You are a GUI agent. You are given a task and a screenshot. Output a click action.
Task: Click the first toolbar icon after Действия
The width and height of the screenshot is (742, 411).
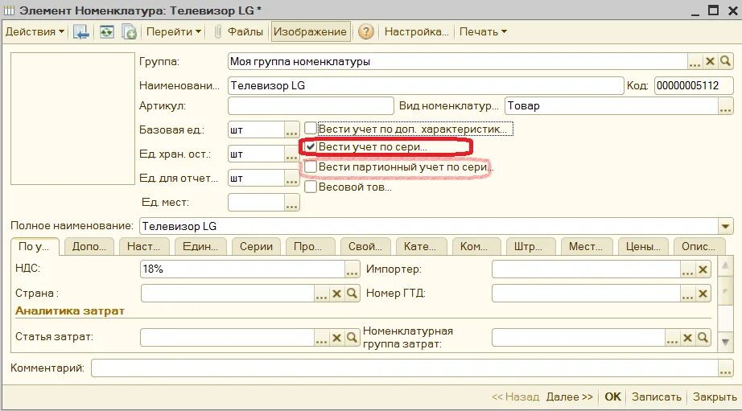point(81,32)
